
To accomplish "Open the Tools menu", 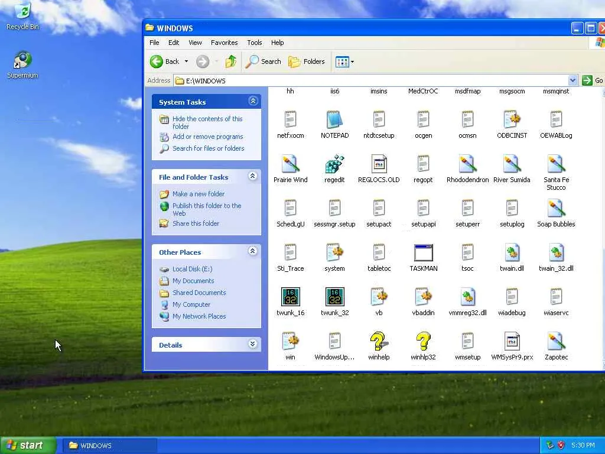I will point(254,43).
